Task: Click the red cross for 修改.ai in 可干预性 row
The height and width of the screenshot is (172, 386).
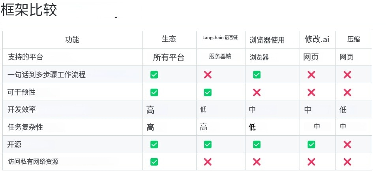Action: pos(311,92)
